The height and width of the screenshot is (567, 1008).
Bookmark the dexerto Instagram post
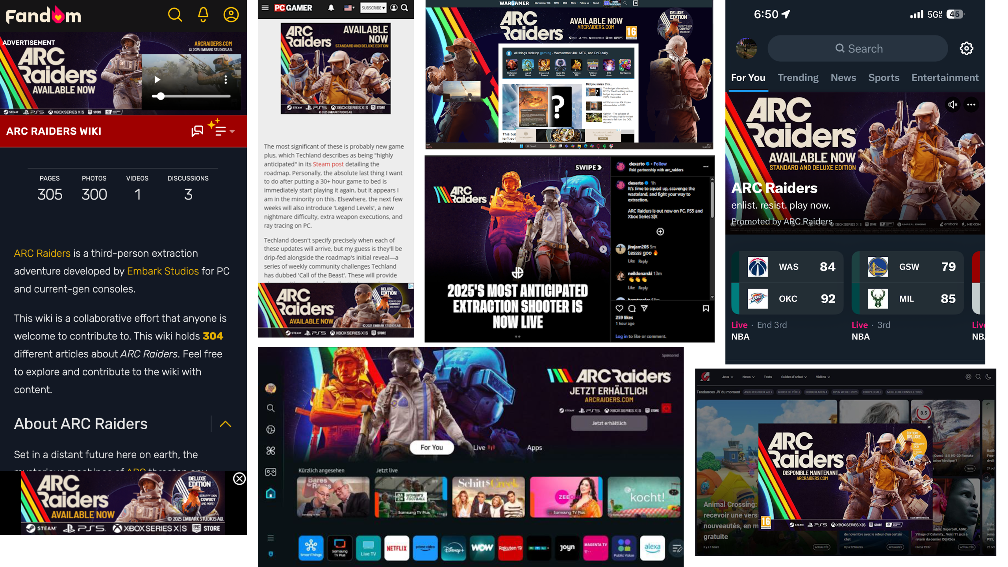706,308
